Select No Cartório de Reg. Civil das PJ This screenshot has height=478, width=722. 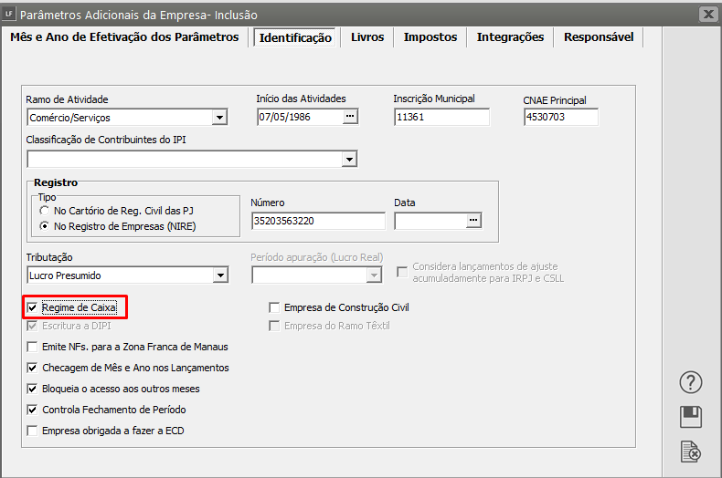[x=44, y=211]
